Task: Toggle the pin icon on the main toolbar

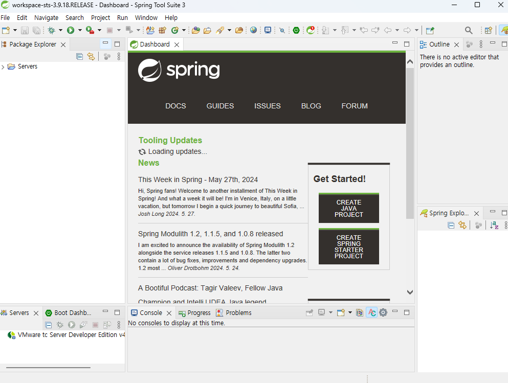Action: (430, 31)
